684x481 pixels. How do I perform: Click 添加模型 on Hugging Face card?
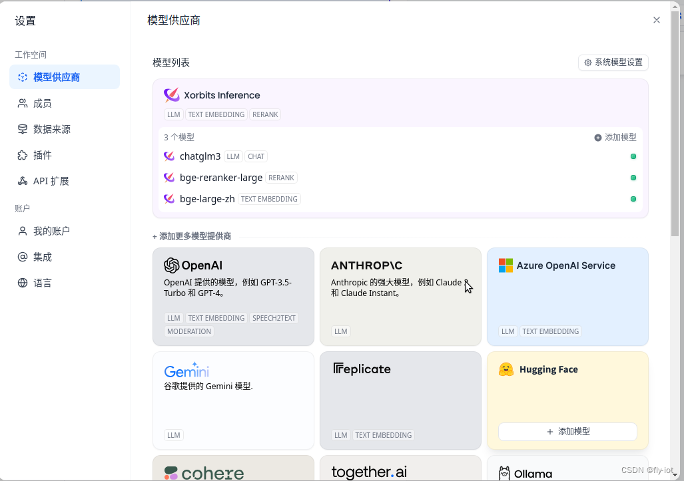[x=567, y=431]
